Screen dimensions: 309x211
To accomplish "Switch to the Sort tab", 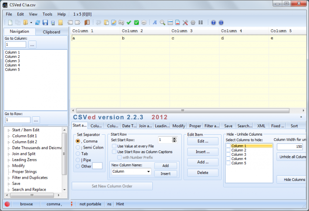I will pos(294,126).
